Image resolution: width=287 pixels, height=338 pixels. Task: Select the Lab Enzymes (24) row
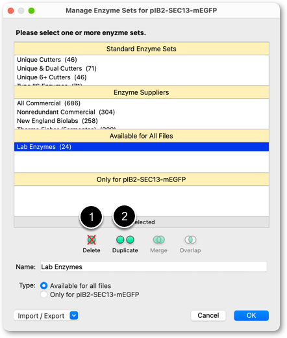[x=142, y=147]
